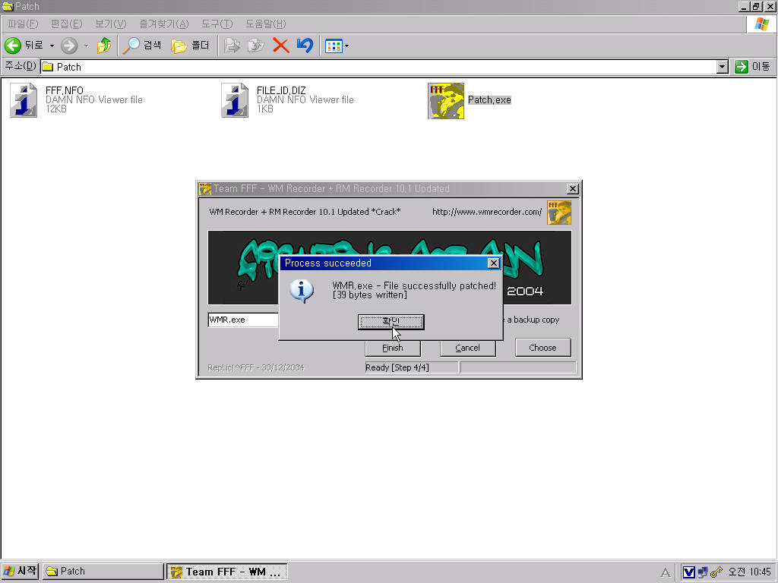Click the FILE_ID.DIZ file name text

(281, 91)
